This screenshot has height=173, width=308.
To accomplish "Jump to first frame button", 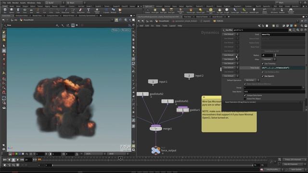I will [x=5, y=160].
